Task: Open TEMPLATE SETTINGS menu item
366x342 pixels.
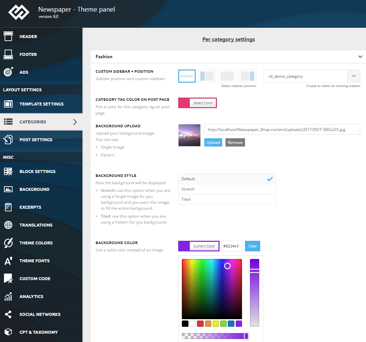Action: coord(41,104)
